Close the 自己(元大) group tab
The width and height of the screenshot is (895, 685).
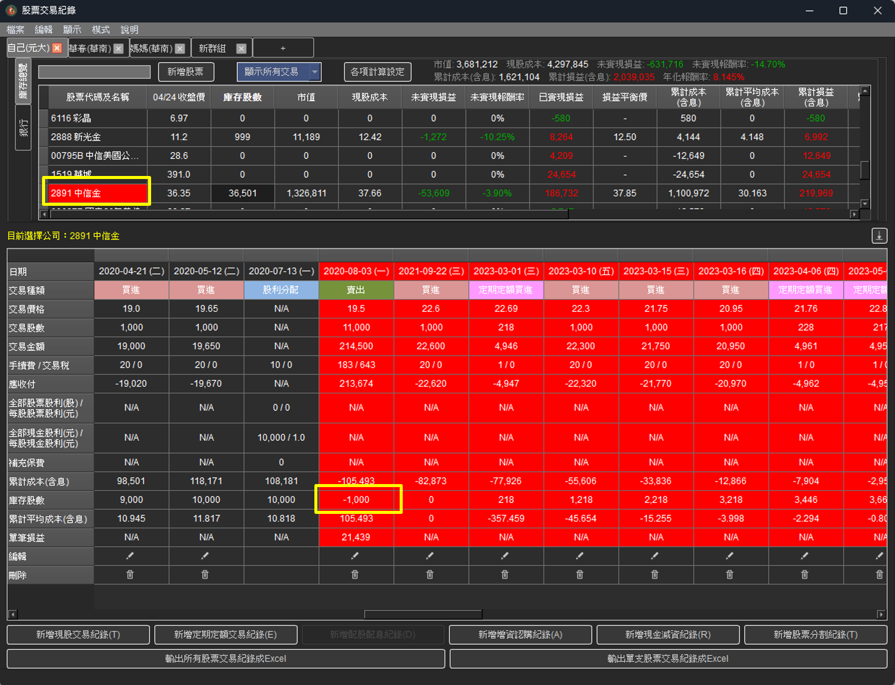(57, 48)
